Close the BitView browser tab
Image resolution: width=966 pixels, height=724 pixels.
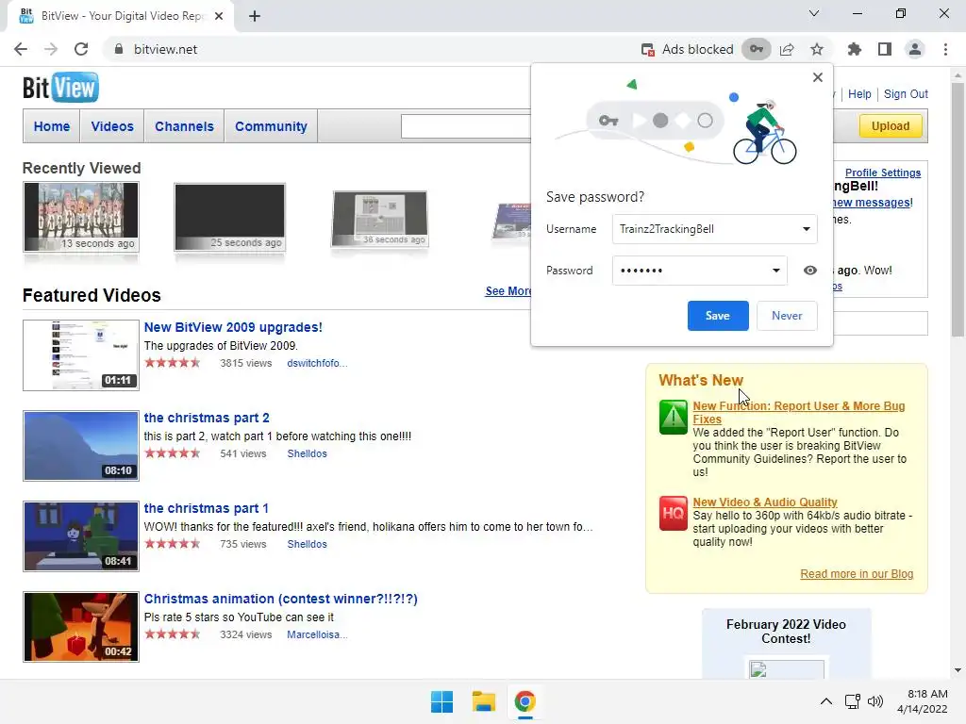point(219,16)
